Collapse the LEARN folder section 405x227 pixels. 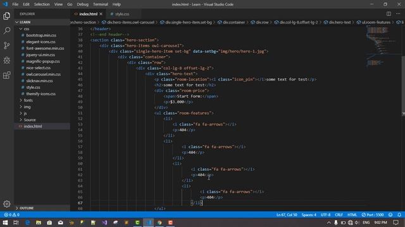point(42,22)
